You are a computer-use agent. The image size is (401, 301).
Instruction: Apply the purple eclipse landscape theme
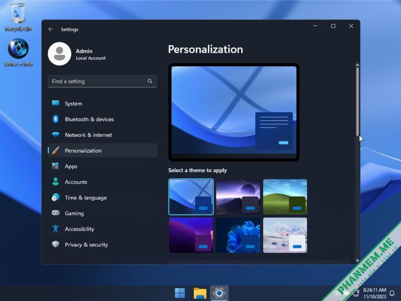[238, 197]
